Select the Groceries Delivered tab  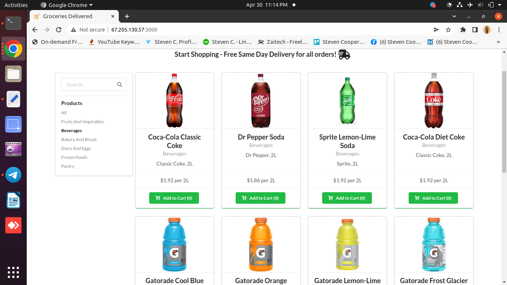74,16
